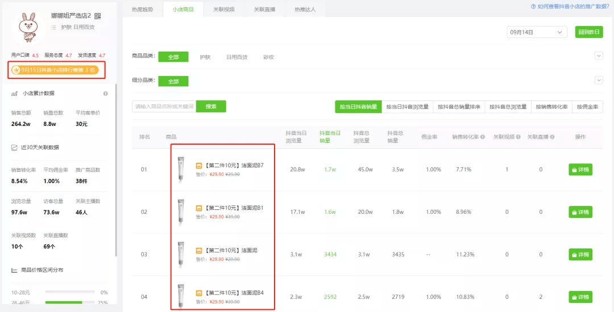
Task: Select the 护肤 product category filter
Action: pyautogui.click(x=205, y=57)
